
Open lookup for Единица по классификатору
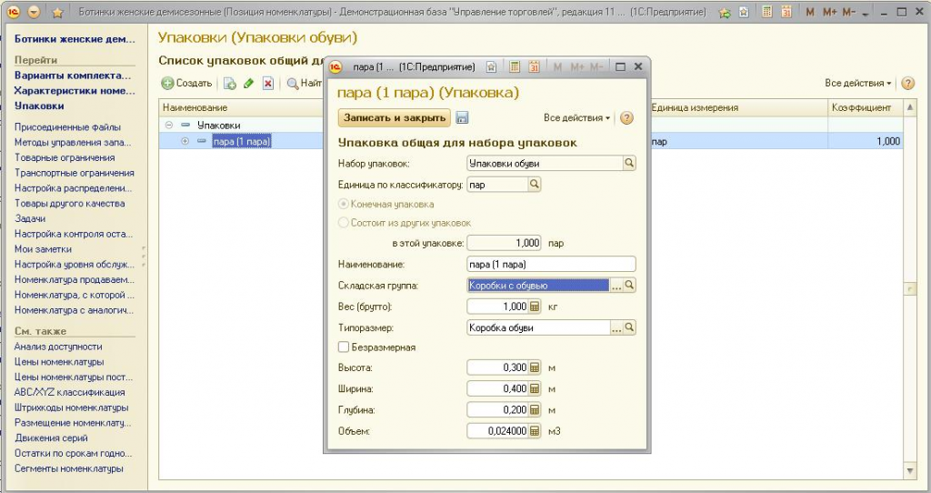click(x=534, y=185)
